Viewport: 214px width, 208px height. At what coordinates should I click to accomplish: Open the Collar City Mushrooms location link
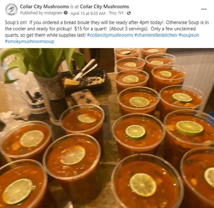click(x=104, y=7)
